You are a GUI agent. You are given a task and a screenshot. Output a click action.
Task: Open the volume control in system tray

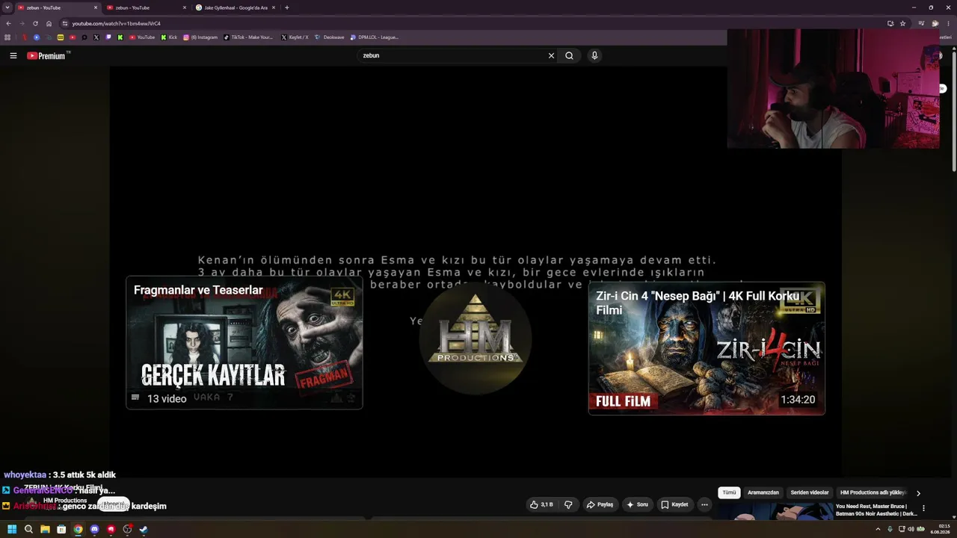(911, 530)
